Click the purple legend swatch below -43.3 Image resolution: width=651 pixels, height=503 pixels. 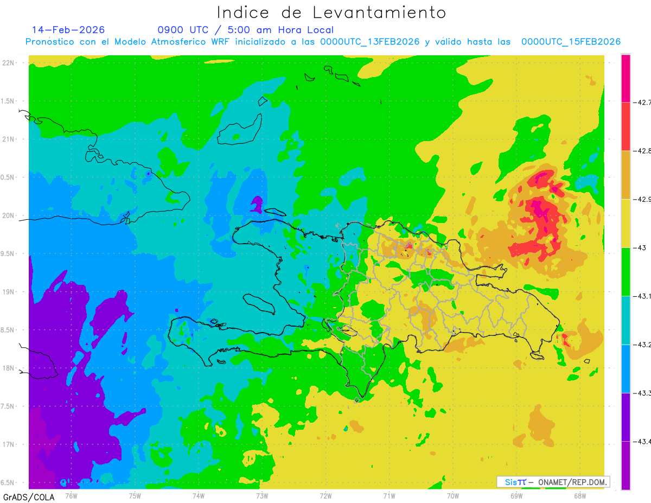pyautogui.click(x=626, y=417)
